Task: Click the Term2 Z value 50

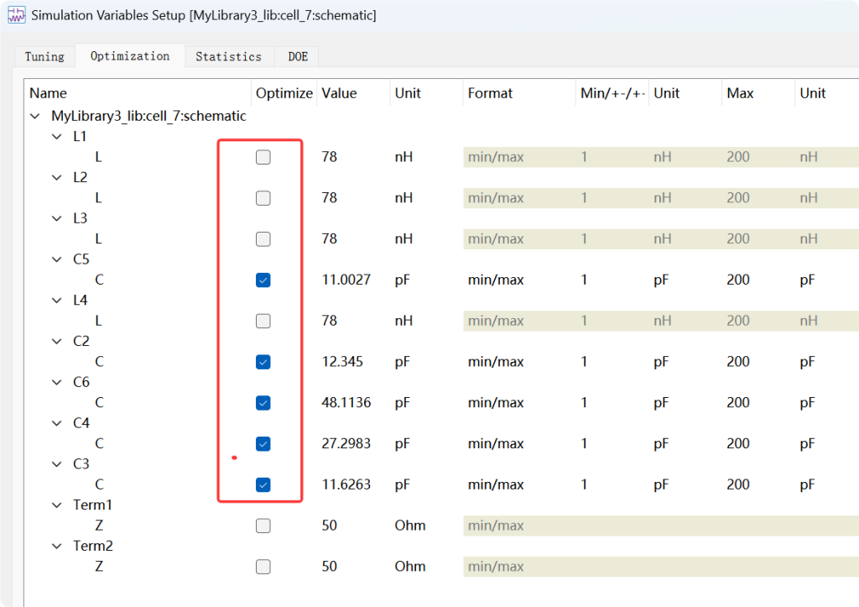Action: tap(329, 567)
